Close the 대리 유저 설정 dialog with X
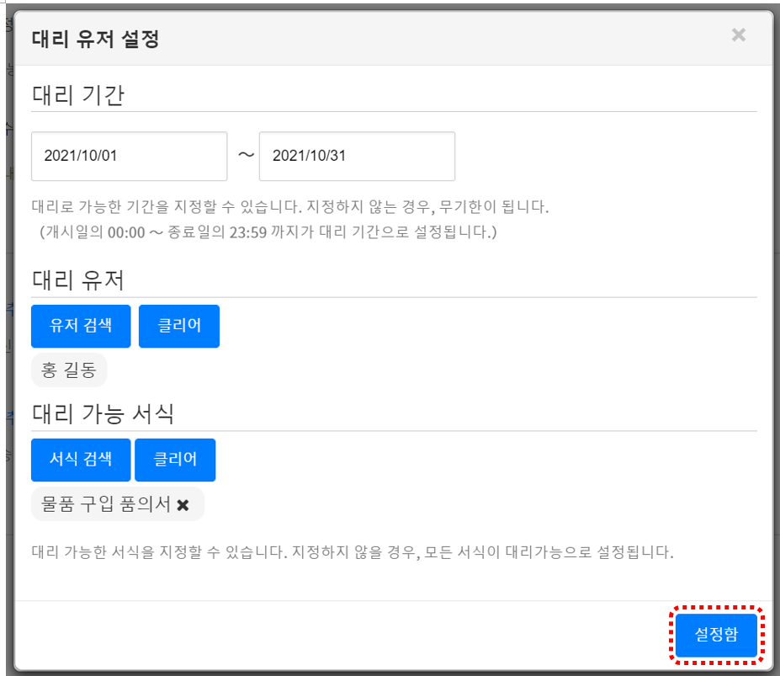The image size is (780, 676). coord(738,35)
